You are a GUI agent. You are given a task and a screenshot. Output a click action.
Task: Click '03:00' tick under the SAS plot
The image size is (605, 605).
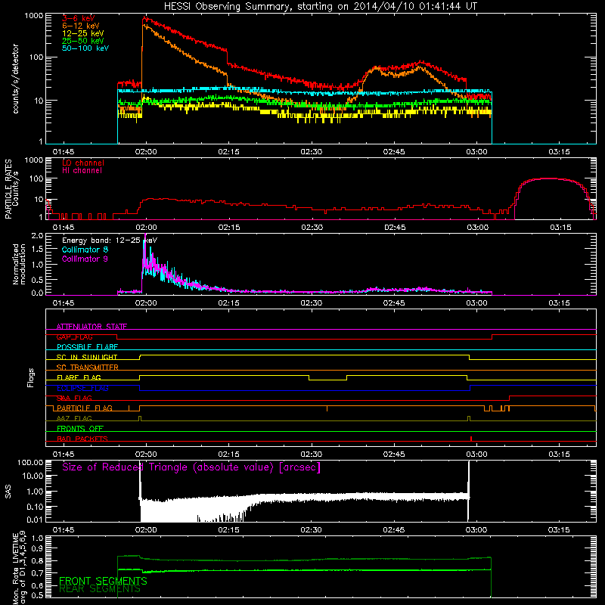[476, 530]
